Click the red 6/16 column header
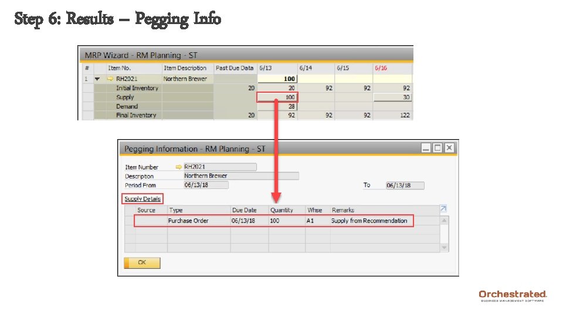Image resolution: width=563 pixels, height=317 pixels. click(x=392, y=68)
